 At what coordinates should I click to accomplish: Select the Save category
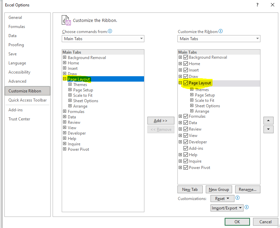[x=12, y=54]
